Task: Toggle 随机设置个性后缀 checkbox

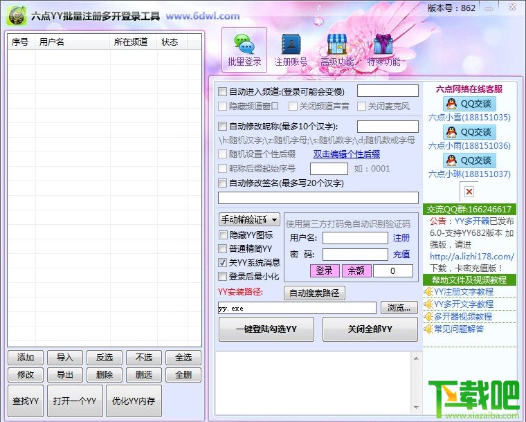Action: 222,154
